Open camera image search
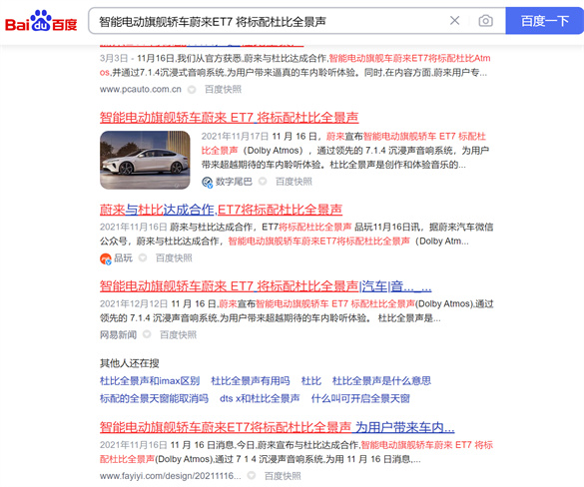The image size is (584, 487). (485, 21)
